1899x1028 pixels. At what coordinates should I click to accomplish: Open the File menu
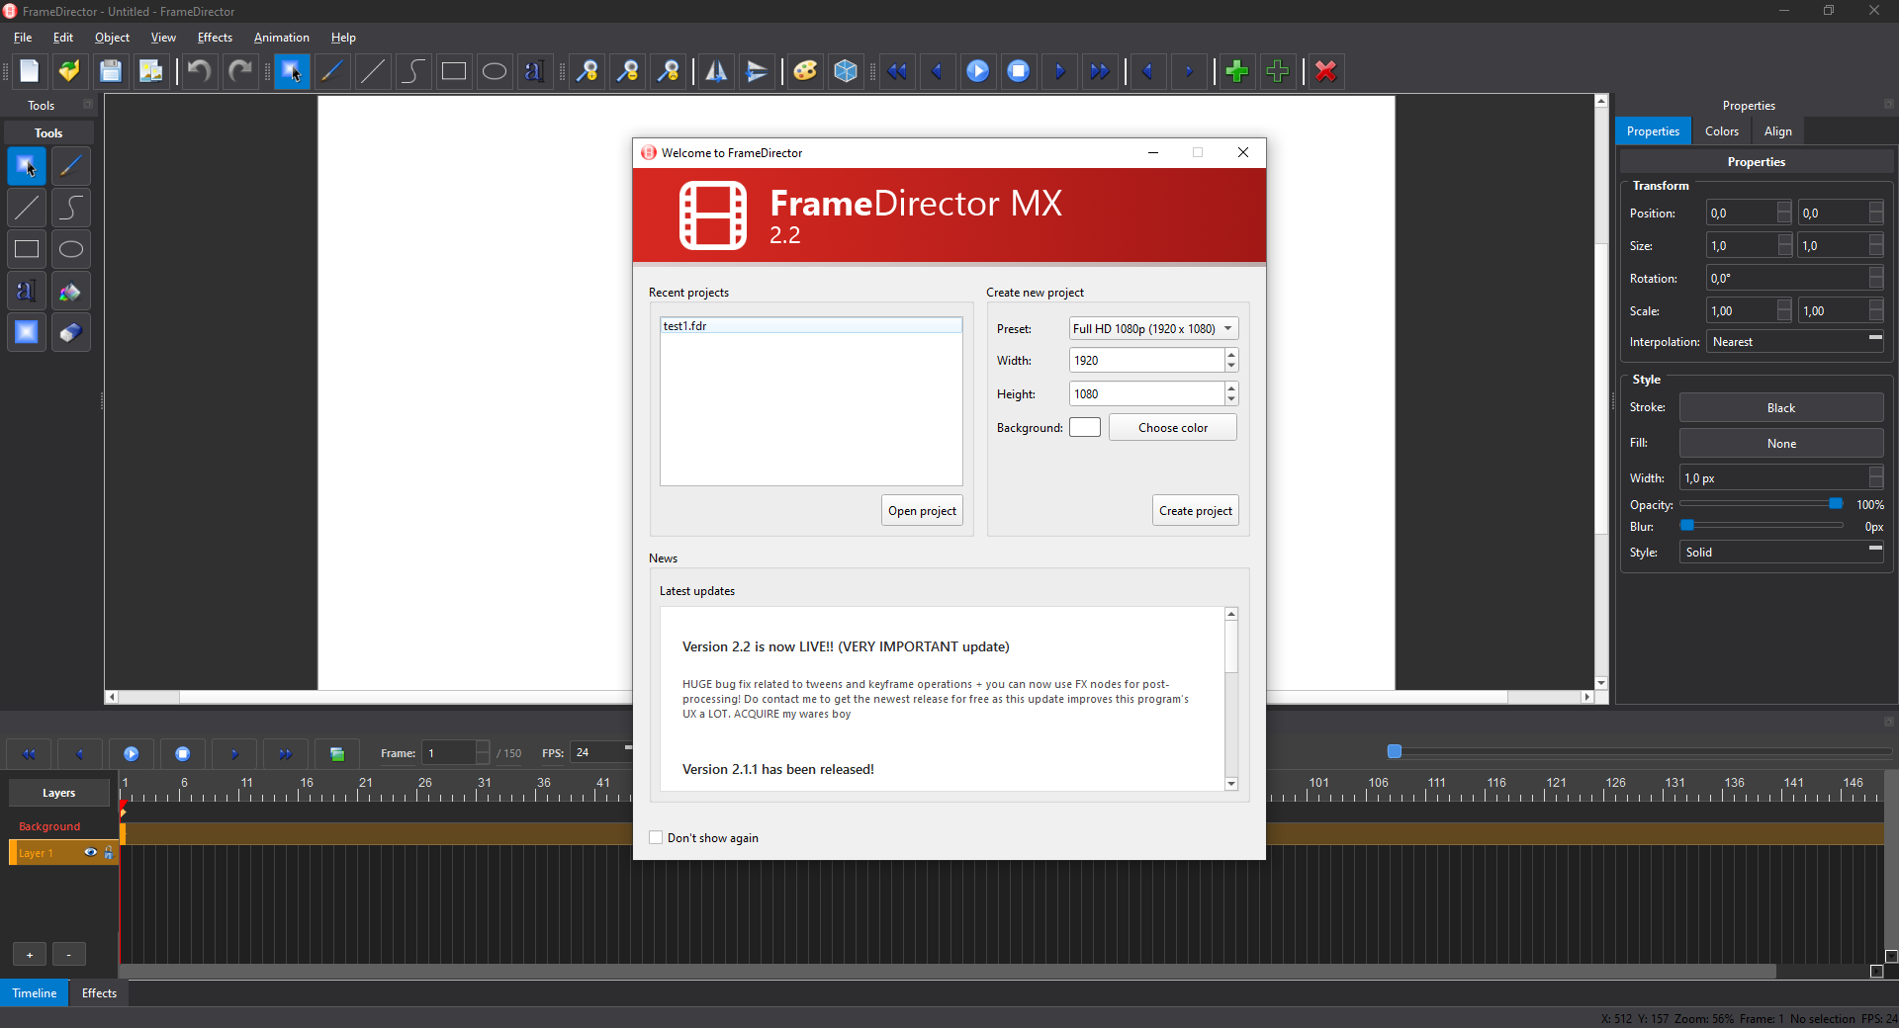(23, 38)
